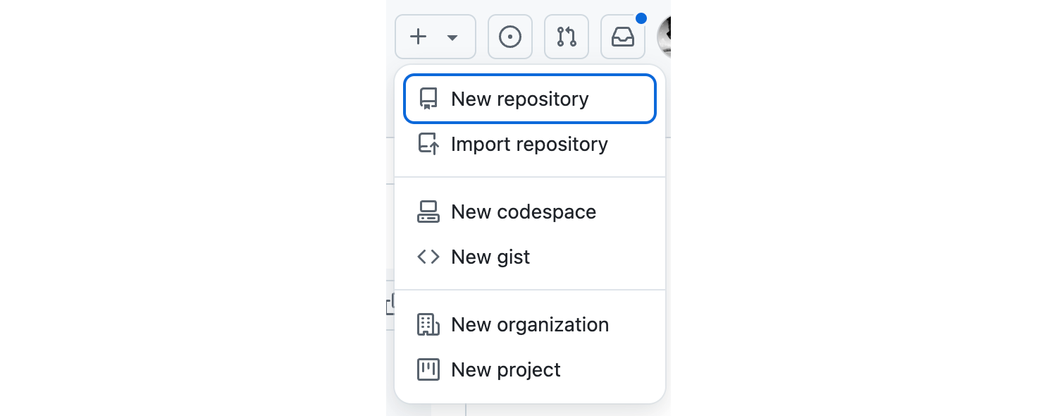Click the board icon beside New project
The width and height of the screenshot is (1057, 416).
(428, 370)
